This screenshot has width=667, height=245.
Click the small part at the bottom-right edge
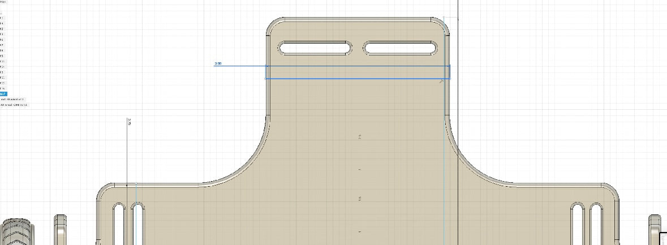coord(655,229)
